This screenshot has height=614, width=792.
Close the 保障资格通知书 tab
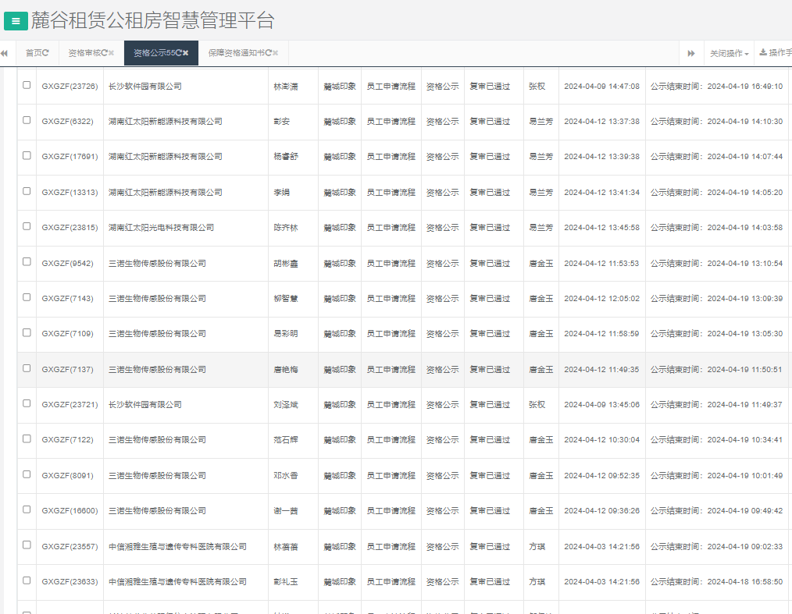(x=275, y=53)
